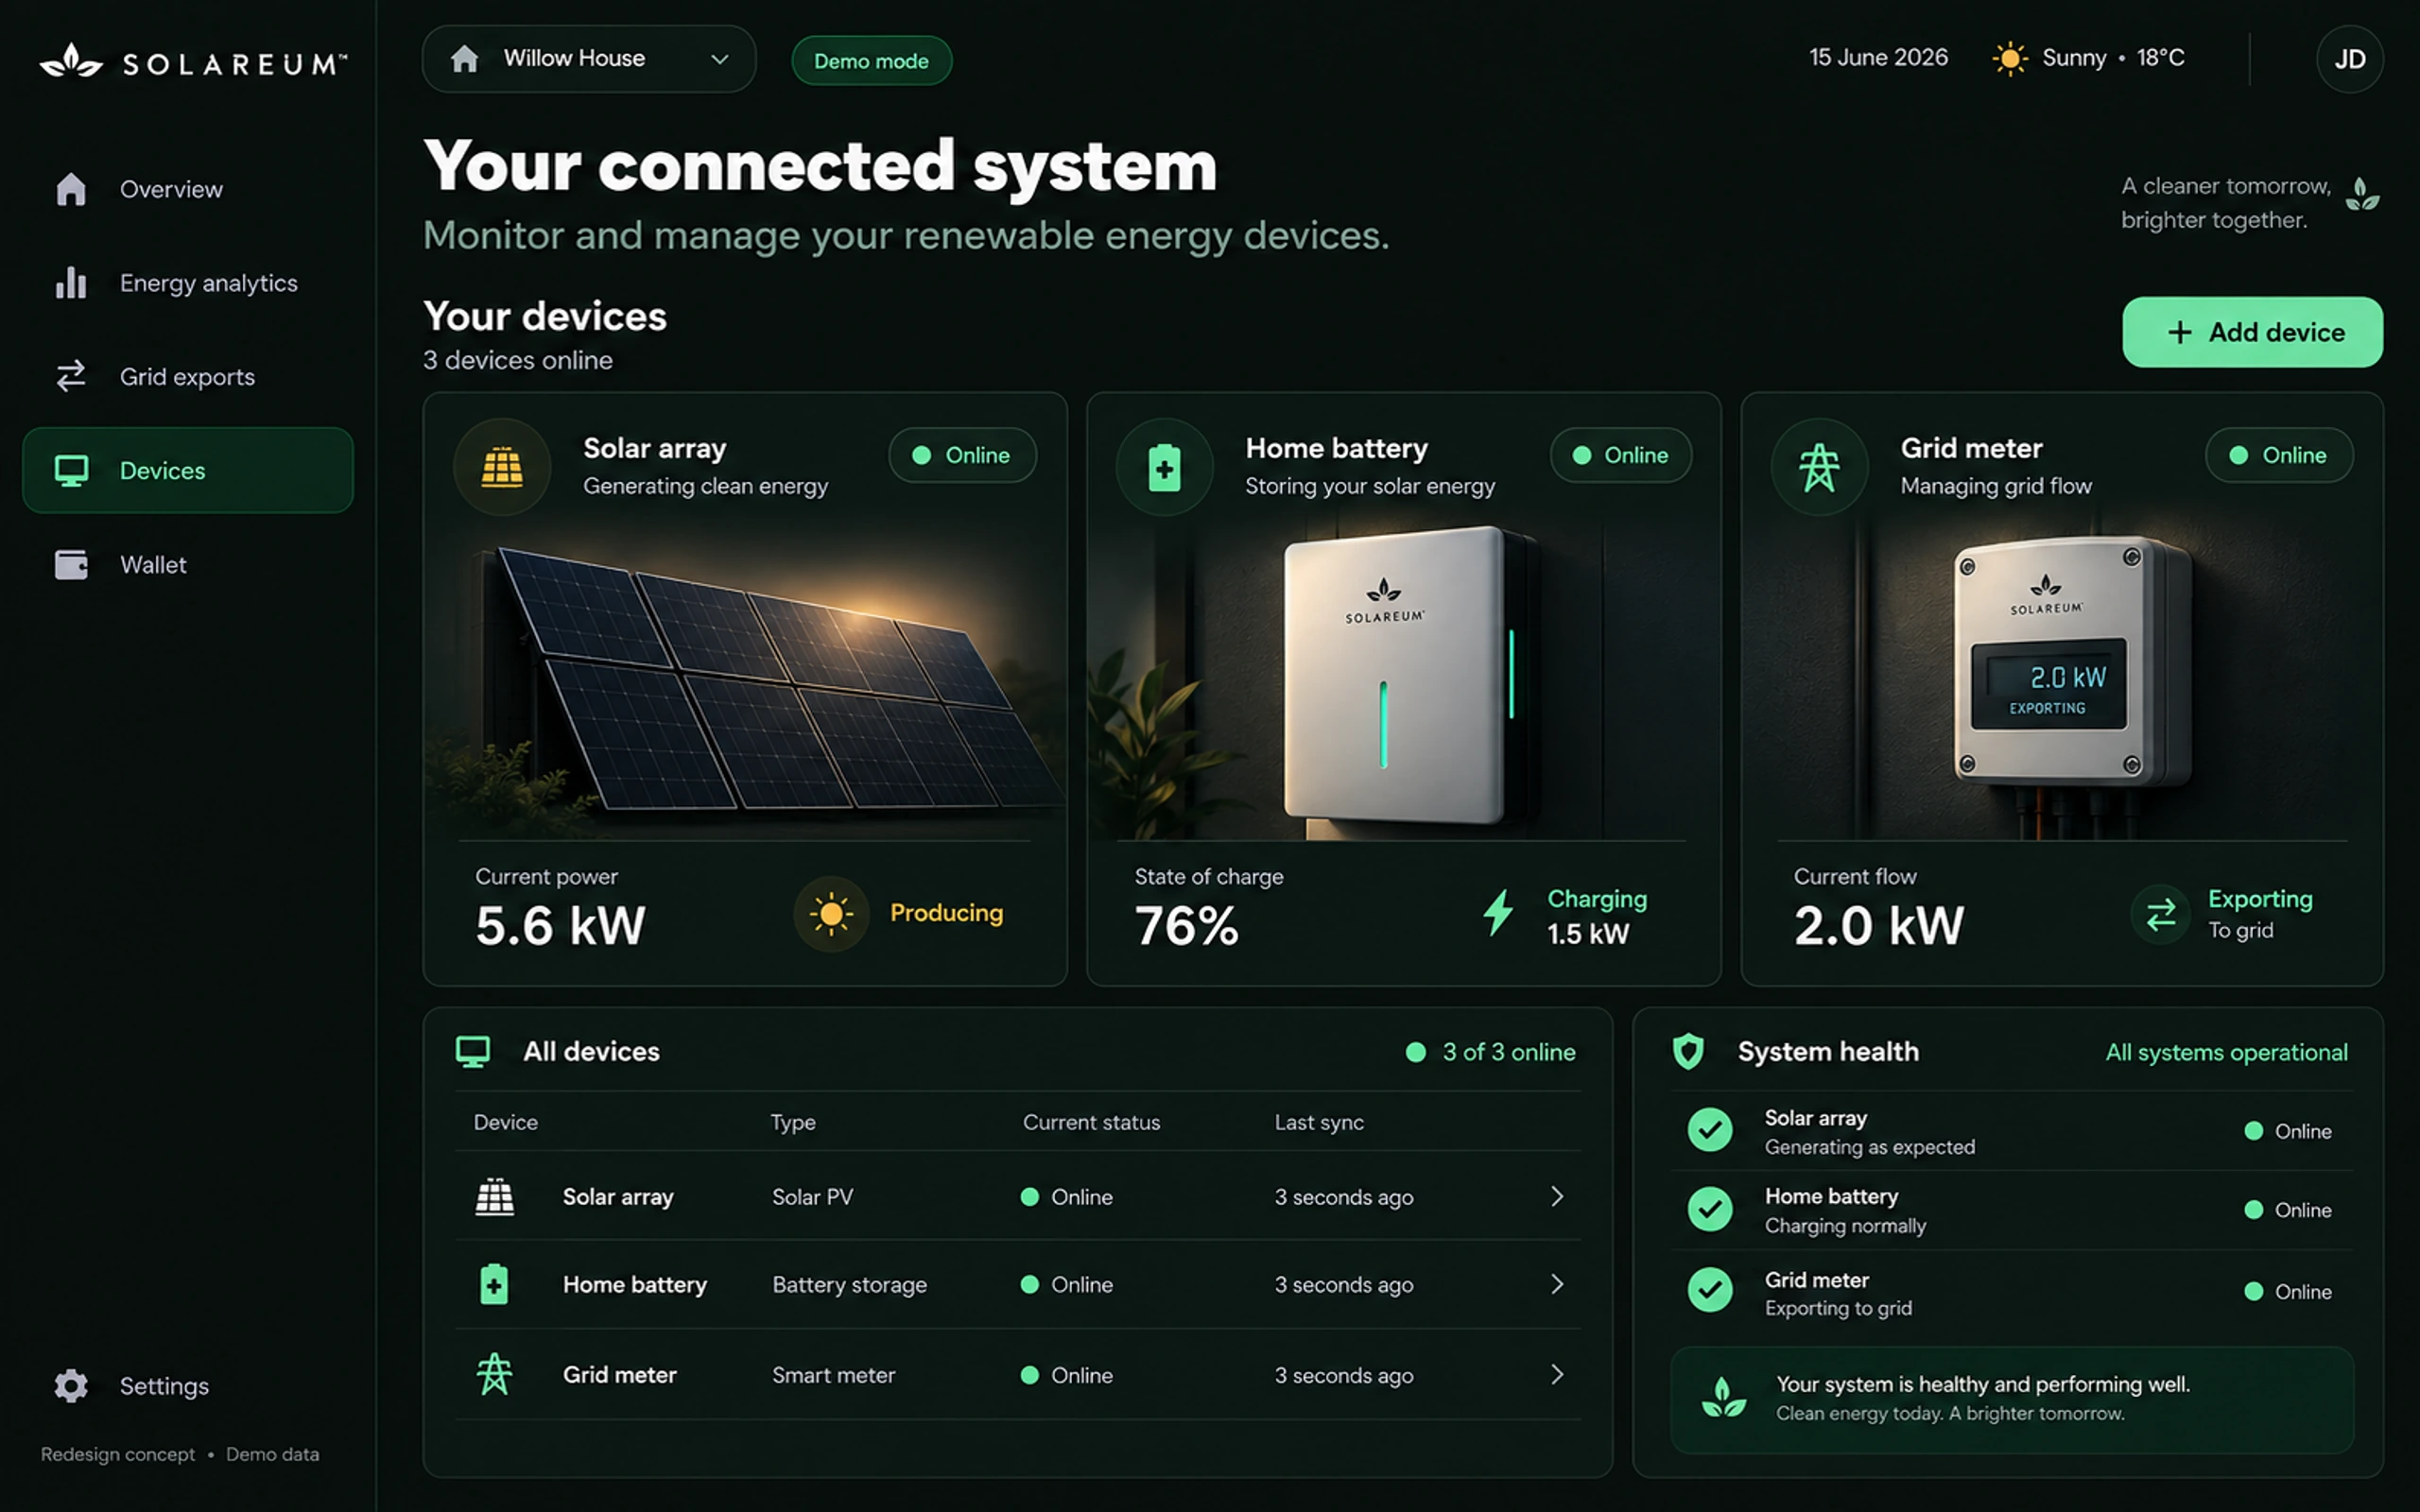Click the 5.6 kW current power value
This screenshot has height=1512, width=2420.
click(x=560, y=925)
